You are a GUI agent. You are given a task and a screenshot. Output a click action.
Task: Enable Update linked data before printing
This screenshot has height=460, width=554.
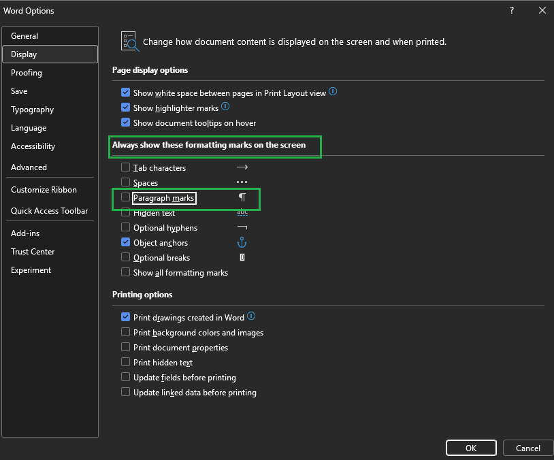[125, 392]
